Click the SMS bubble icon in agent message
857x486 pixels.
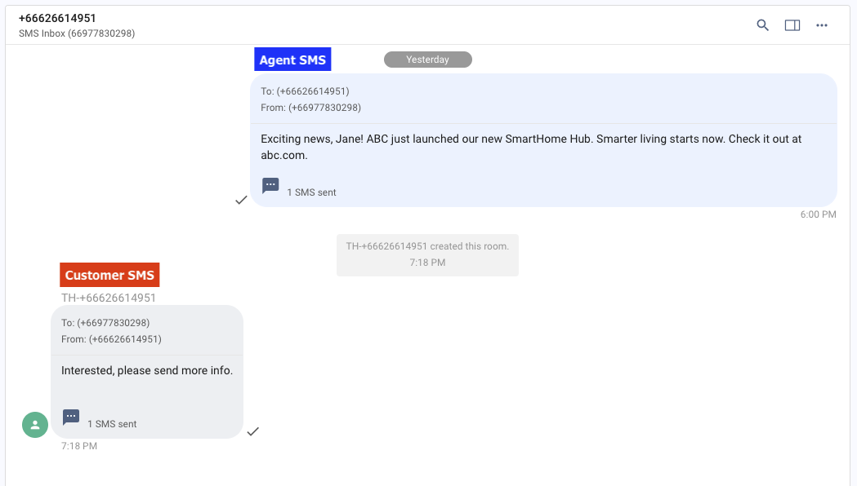(270, 185)
